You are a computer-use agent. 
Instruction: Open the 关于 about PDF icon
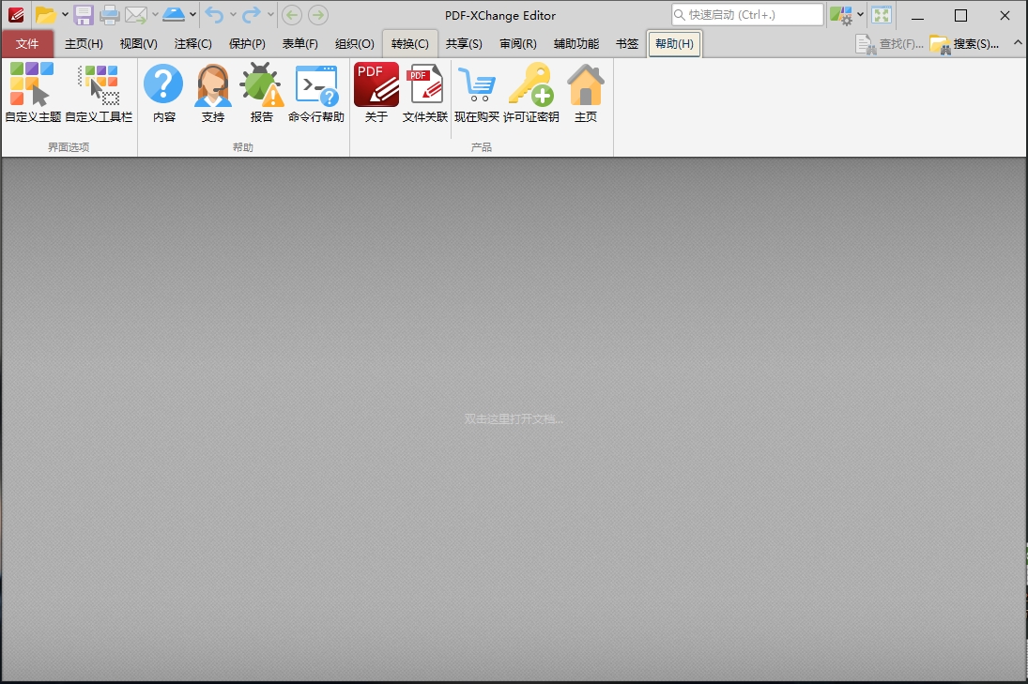[x=376, y=93]
